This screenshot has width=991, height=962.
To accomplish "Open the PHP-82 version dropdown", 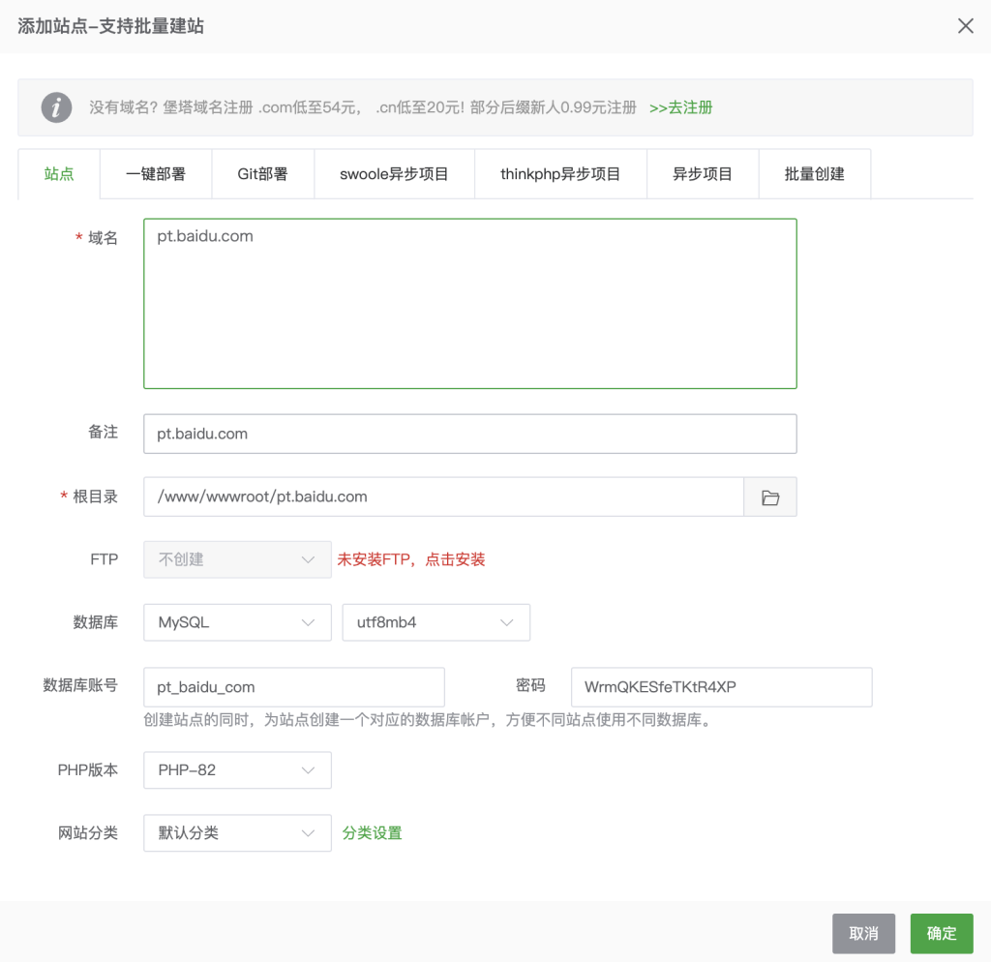I will tap(237, 770).
